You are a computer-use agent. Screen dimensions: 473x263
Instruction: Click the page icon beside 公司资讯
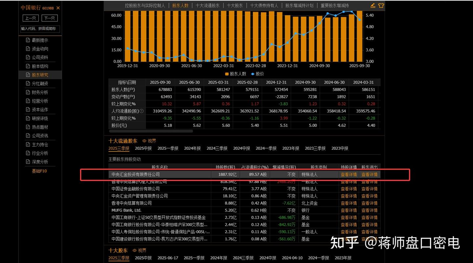pyautogui.click(x=28, y=136)
